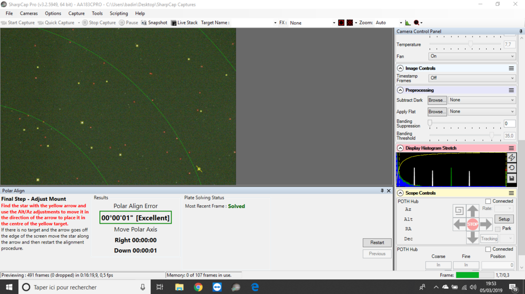
Task: Take a Snapshot of the current frame
Action: tap(154, 23)
